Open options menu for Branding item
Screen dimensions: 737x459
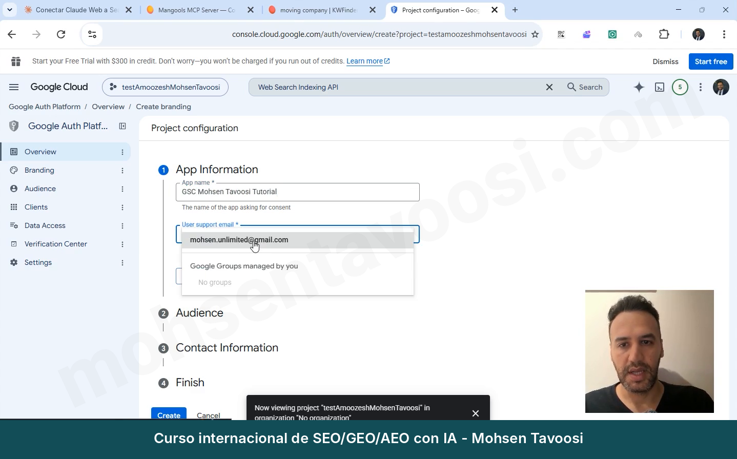pyautogui.click(x=122, y=171)
